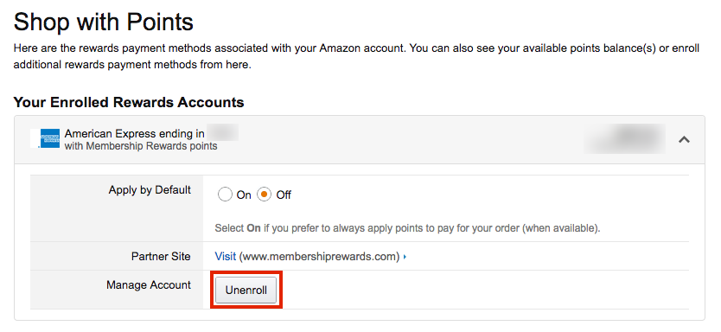Select the On radio button

click(225, 195)
